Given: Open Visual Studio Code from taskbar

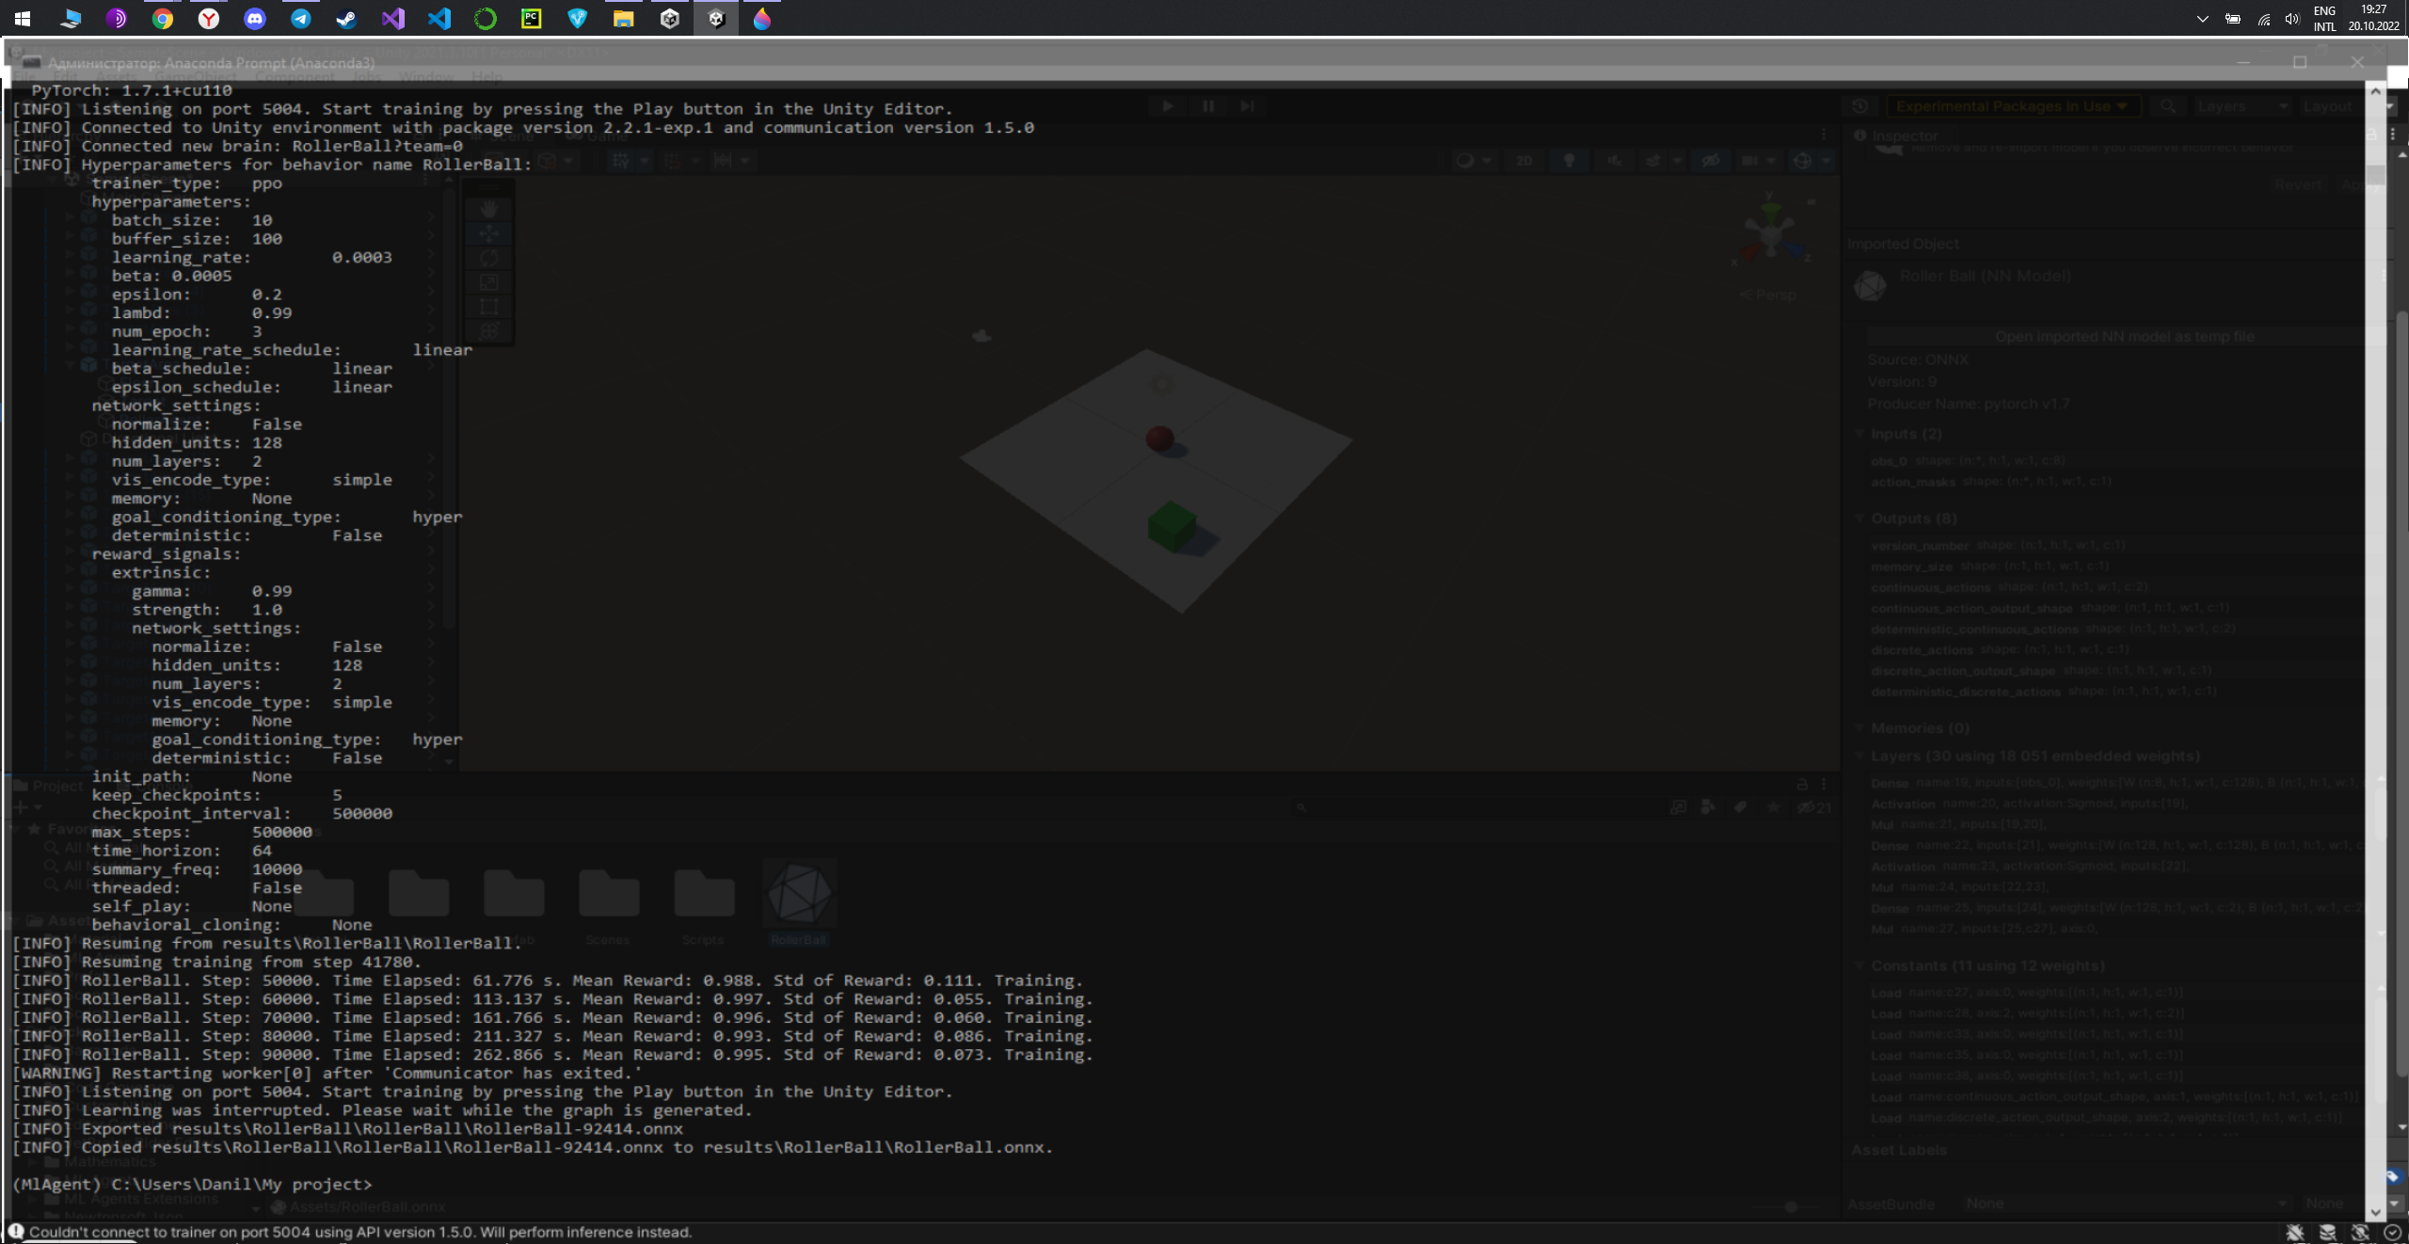Looking at the screenshot, I should point(439,18).
